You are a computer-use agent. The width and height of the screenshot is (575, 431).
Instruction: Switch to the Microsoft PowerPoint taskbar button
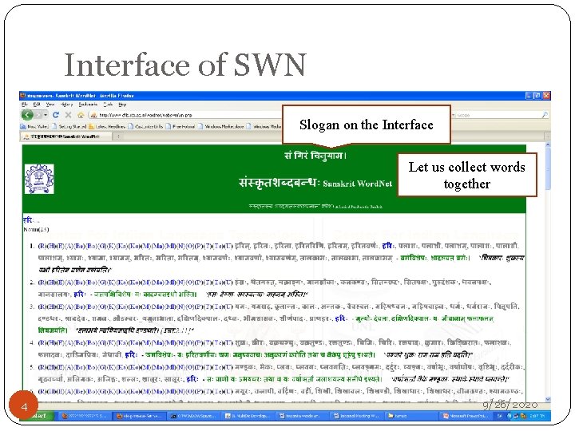(466, 416)
